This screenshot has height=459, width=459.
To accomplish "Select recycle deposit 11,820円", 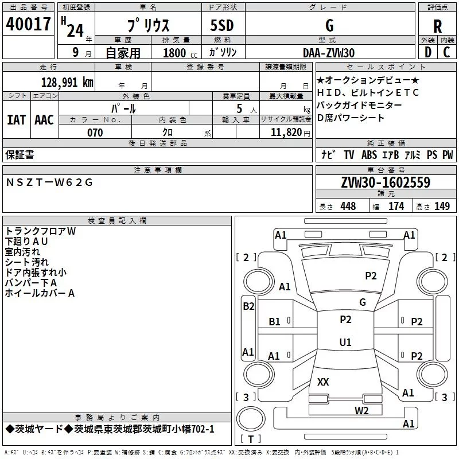I will (290, 133).
